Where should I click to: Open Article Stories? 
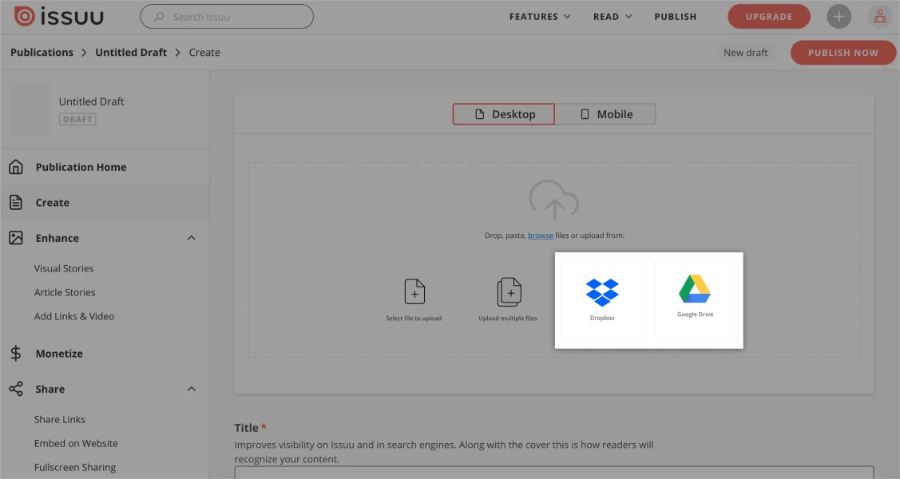point(65,292)
